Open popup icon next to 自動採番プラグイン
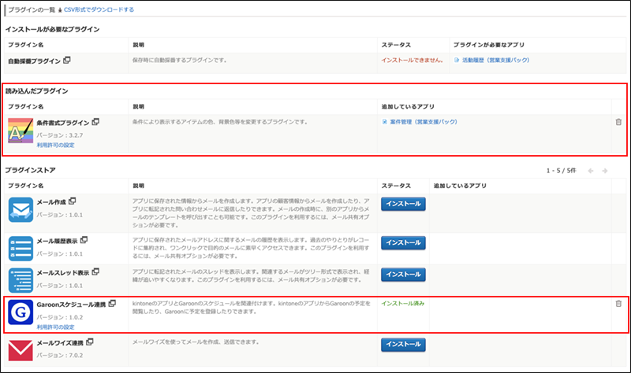 67,61
